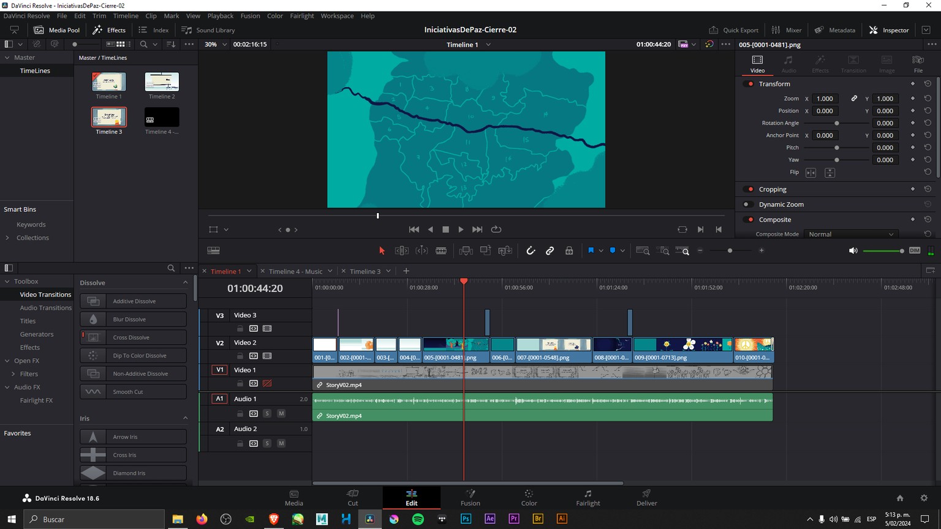Select the Blade Edit Mode tool
The height and width of the screenshot is (529, 941).
441,250
